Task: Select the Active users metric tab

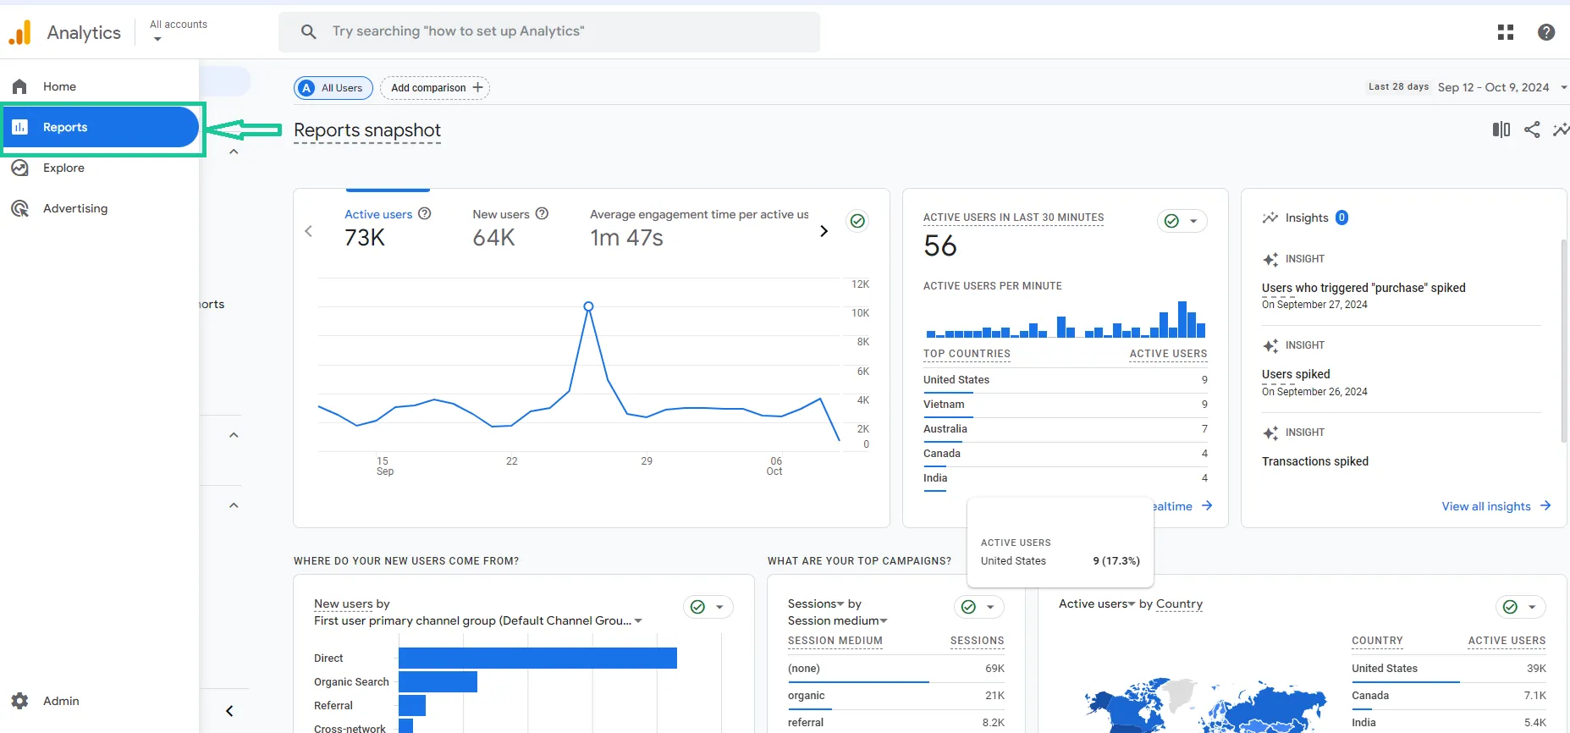Action: 388,228
